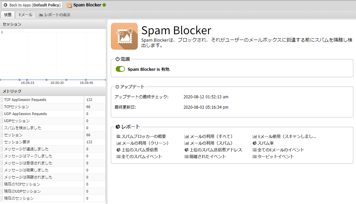The height and width of the screenshot is (204, 356).
Task: Click the small Spam Blocker header icon
Action: pyautogui.click(x=69, y=5)
